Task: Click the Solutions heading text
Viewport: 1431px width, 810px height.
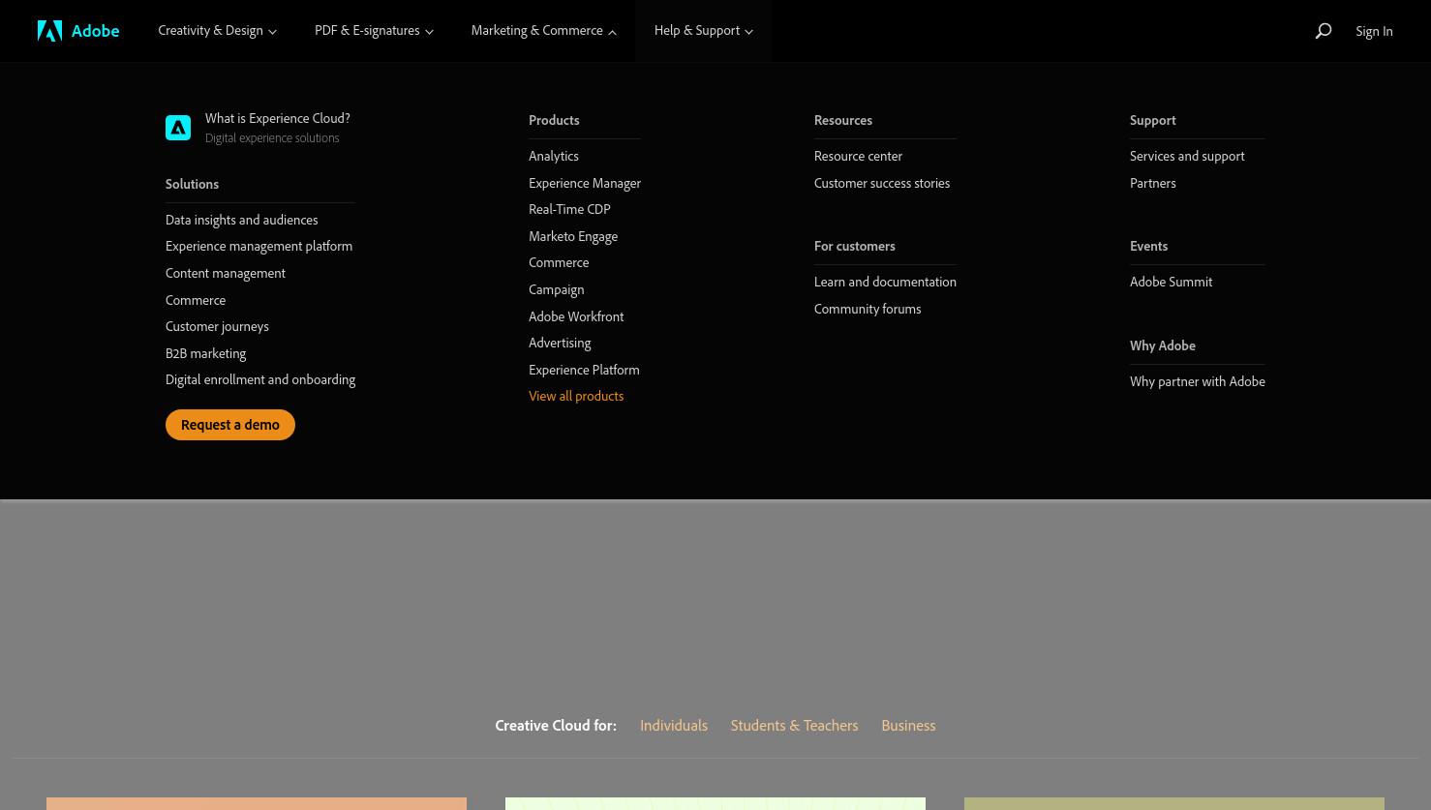Action: pos(192,184)
